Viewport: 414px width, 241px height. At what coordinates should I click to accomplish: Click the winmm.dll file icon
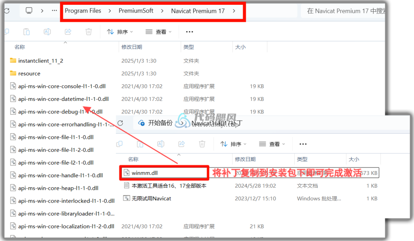tap(127, 173)
